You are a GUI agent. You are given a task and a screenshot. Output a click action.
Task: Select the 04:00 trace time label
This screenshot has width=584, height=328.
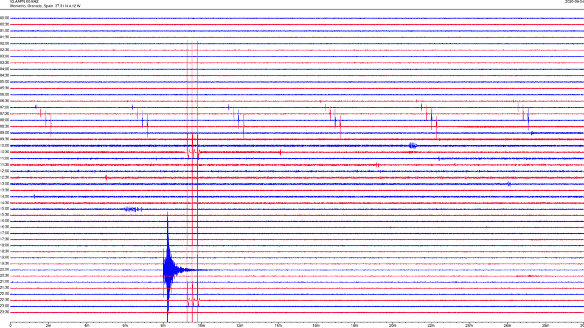tap(4, 69)
